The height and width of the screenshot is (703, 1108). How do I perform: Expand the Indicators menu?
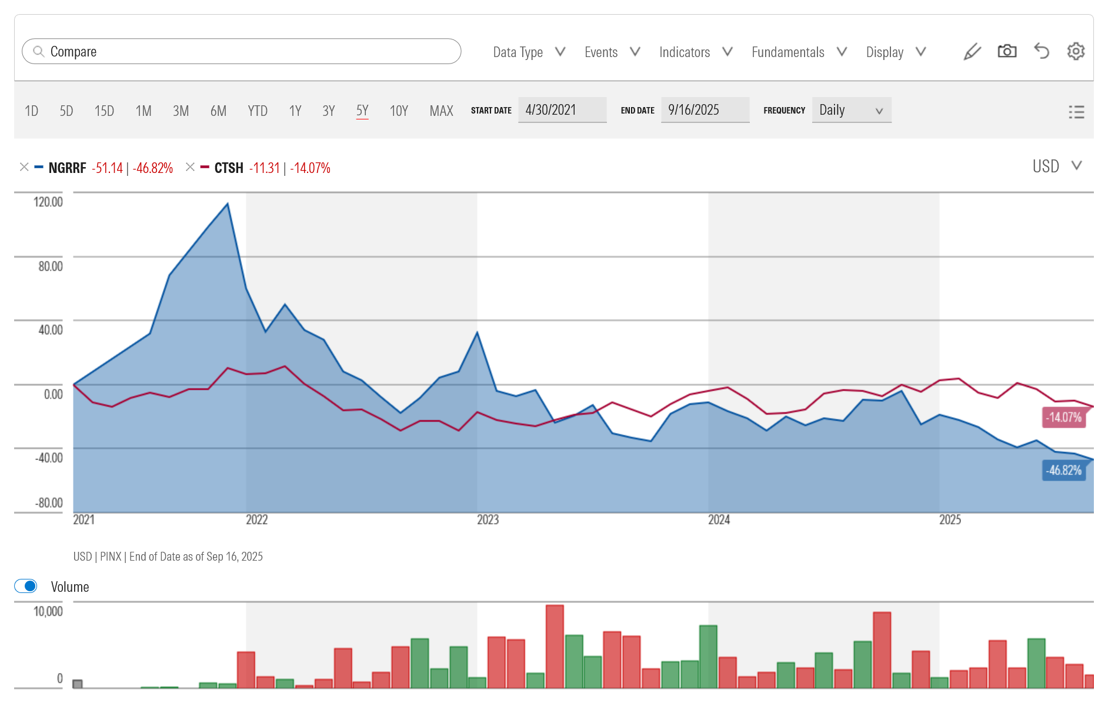(695, 52)
